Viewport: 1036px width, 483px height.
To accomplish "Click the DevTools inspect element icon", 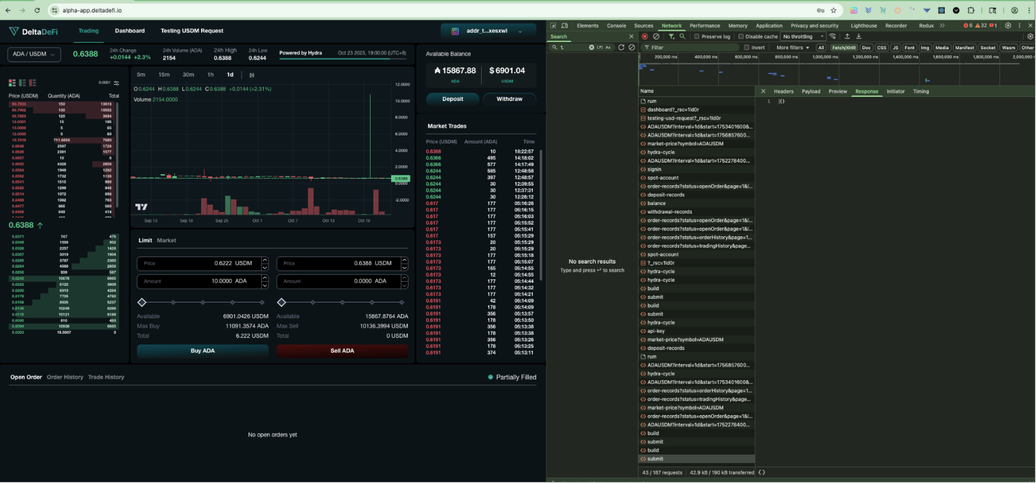I will click(553, 26).
